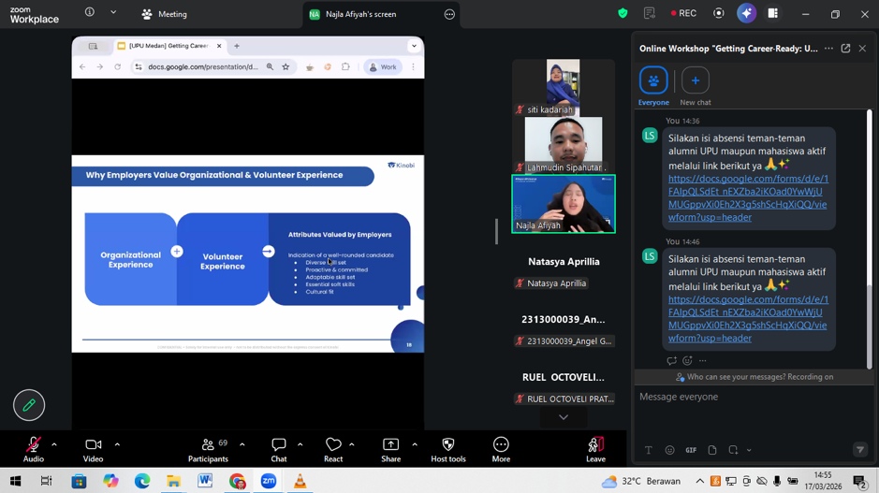Click the GIF icon in chat

691,450
